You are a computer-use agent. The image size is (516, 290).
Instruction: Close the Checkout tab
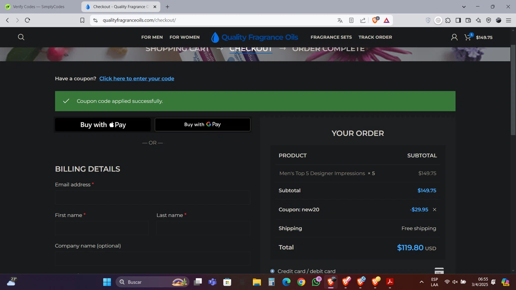tap(155, 7)
